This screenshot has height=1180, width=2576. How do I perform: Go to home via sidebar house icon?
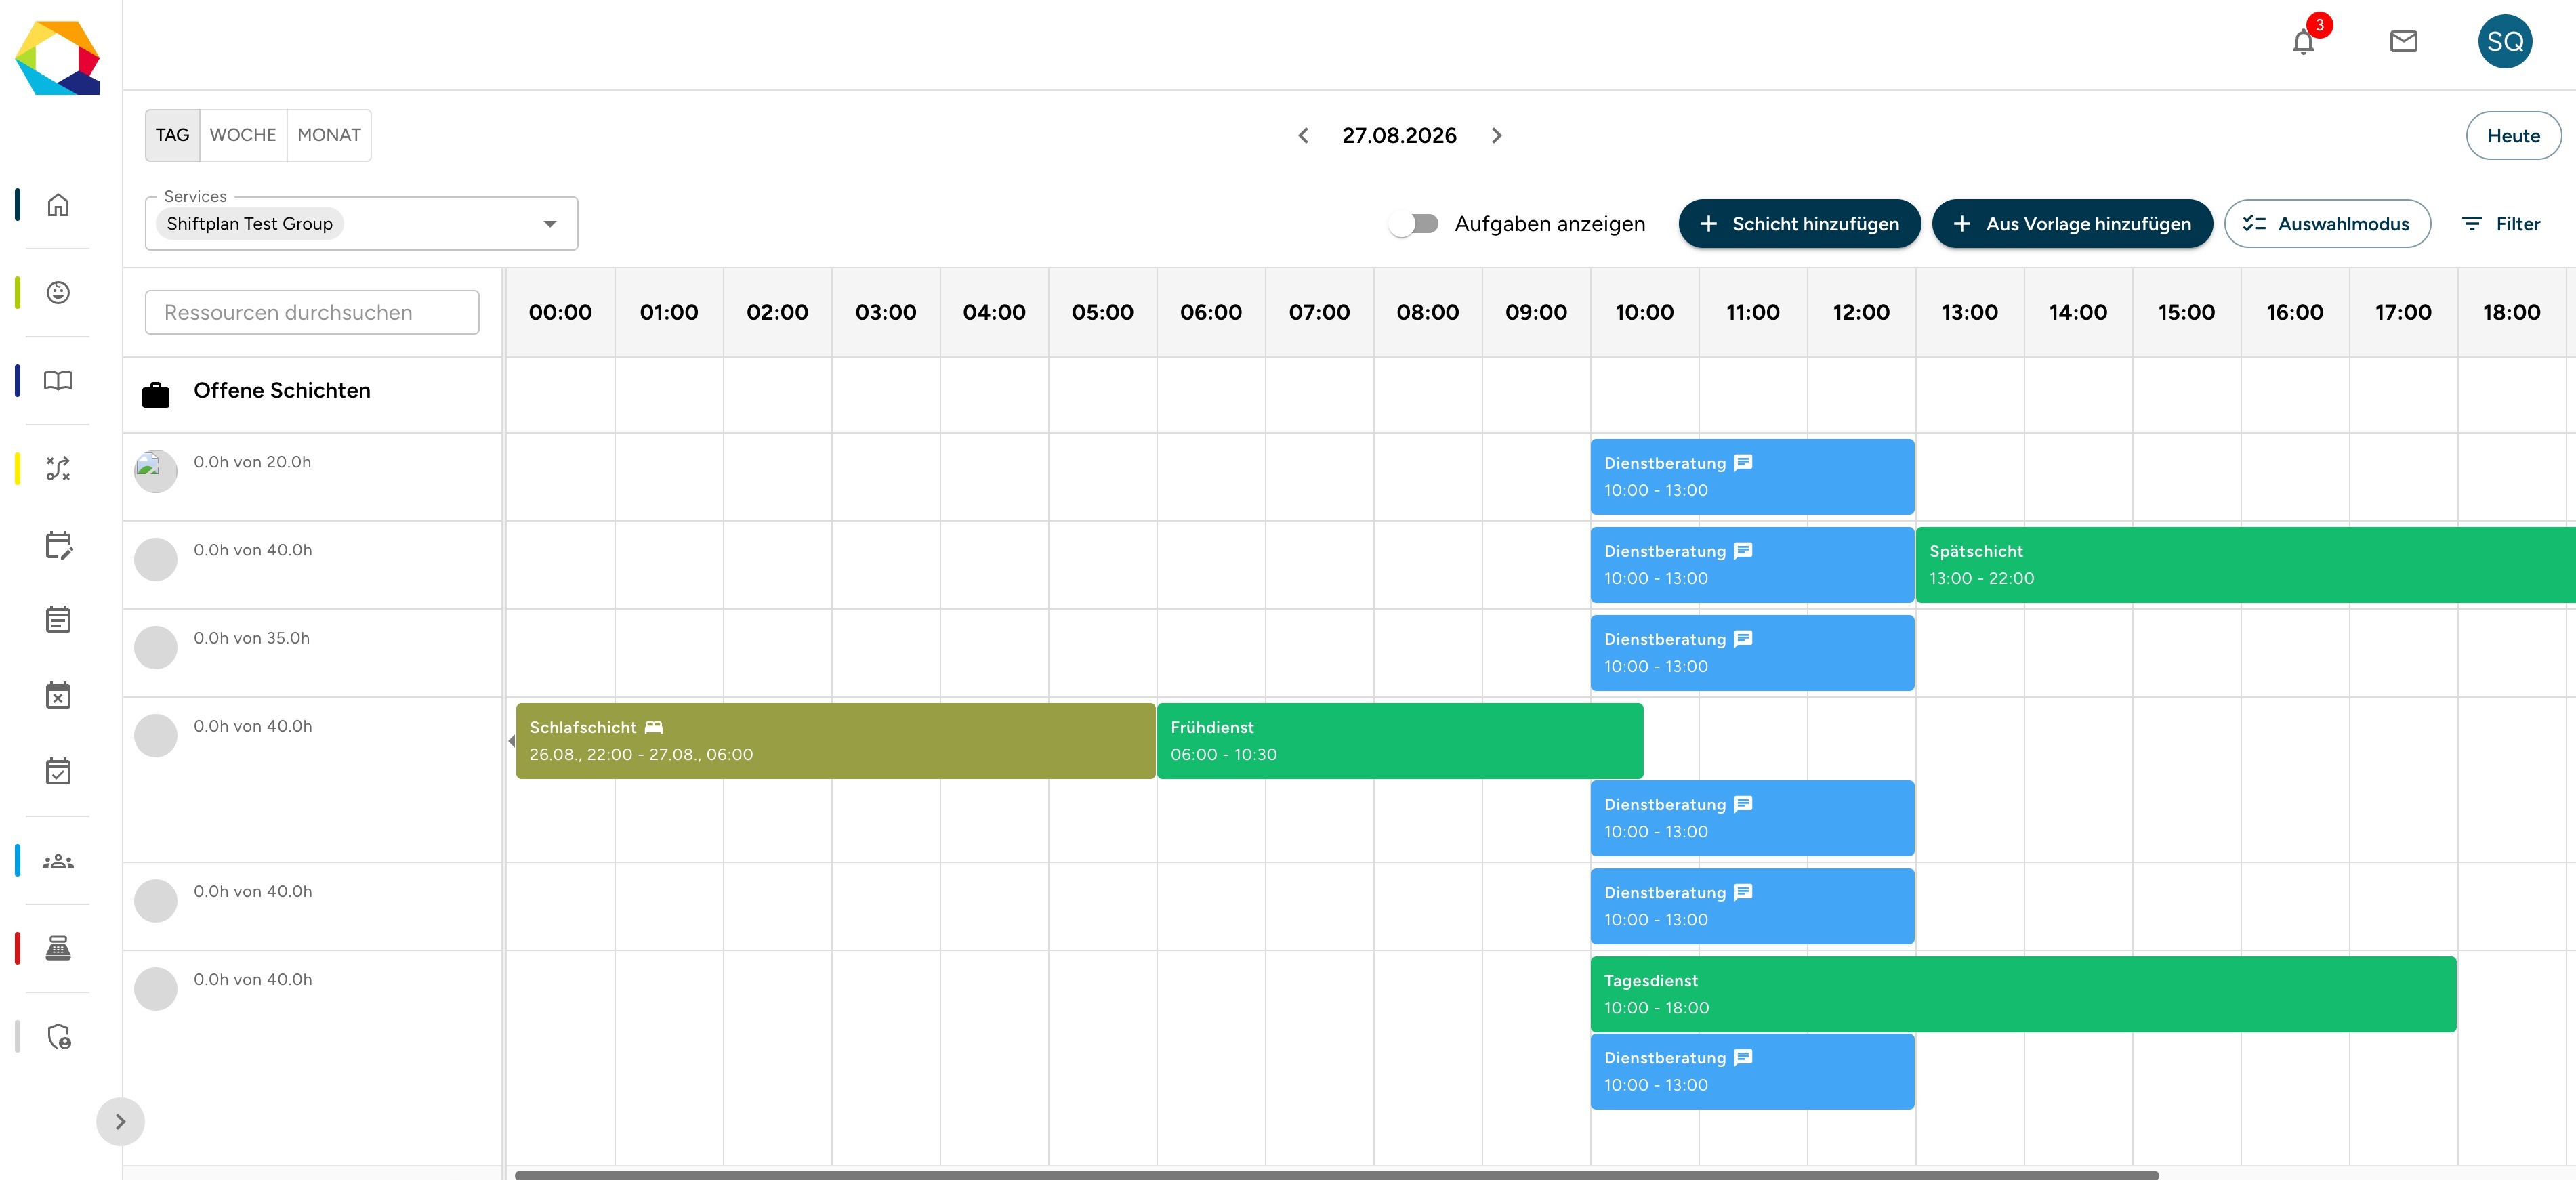(x=58, y=204)
